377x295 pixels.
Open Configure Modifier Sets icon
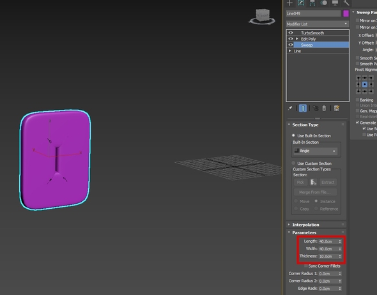(x=337, y=109)
